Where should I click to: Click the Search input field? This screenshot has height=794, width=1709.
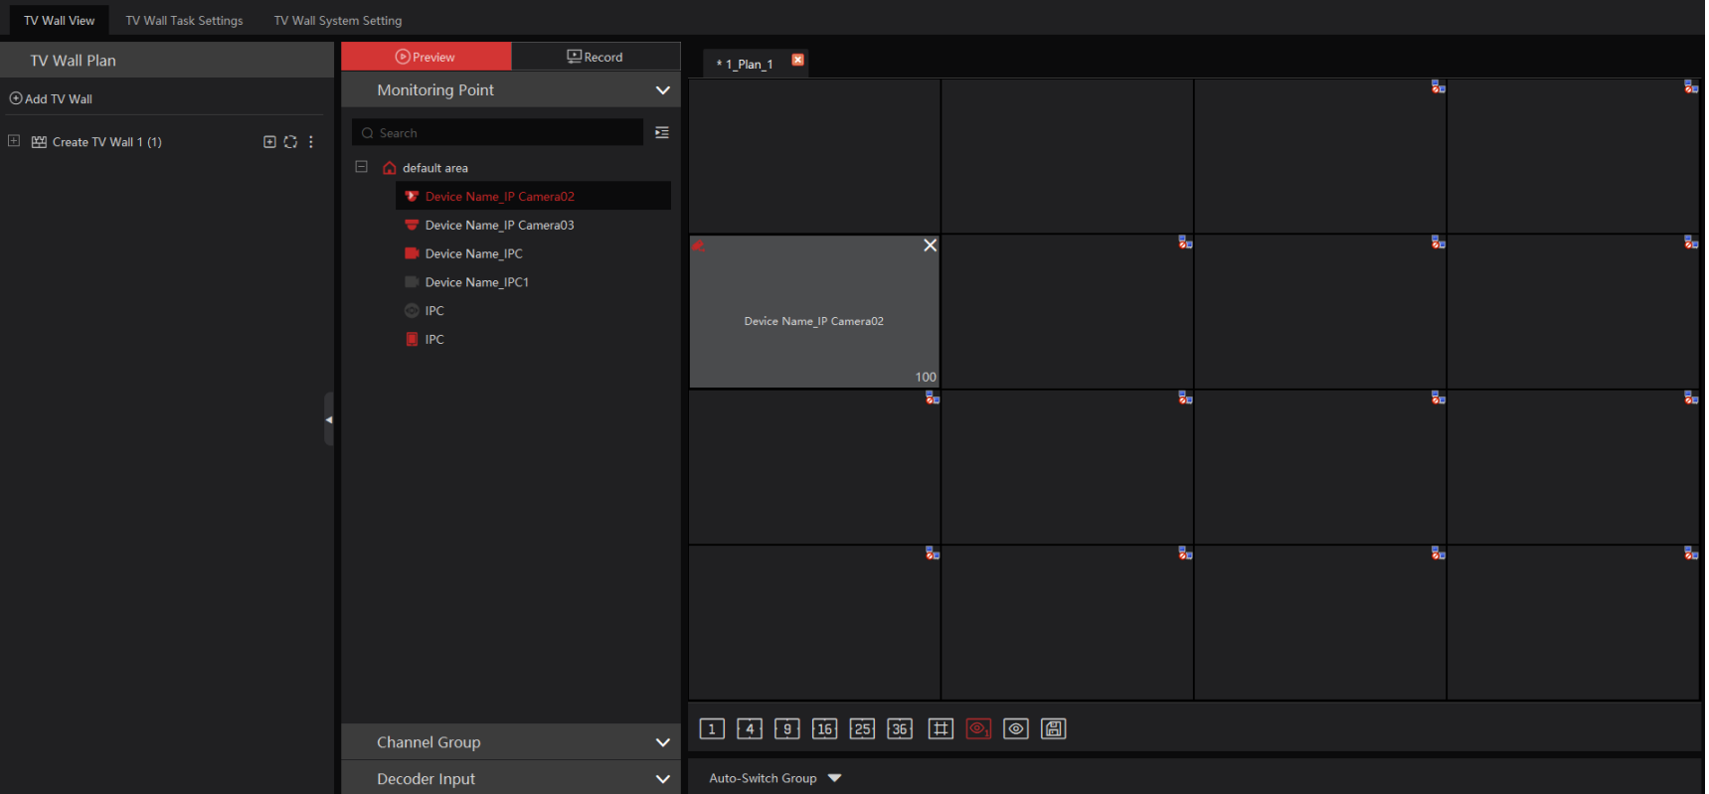click(x=498, y=132)
